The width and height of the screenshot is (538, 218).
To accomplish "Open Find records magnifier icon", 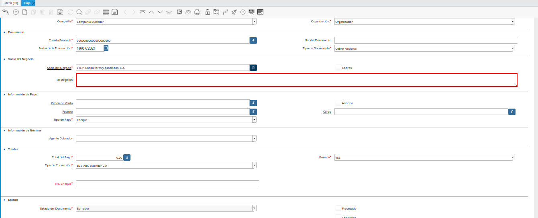I will (79, 12).
